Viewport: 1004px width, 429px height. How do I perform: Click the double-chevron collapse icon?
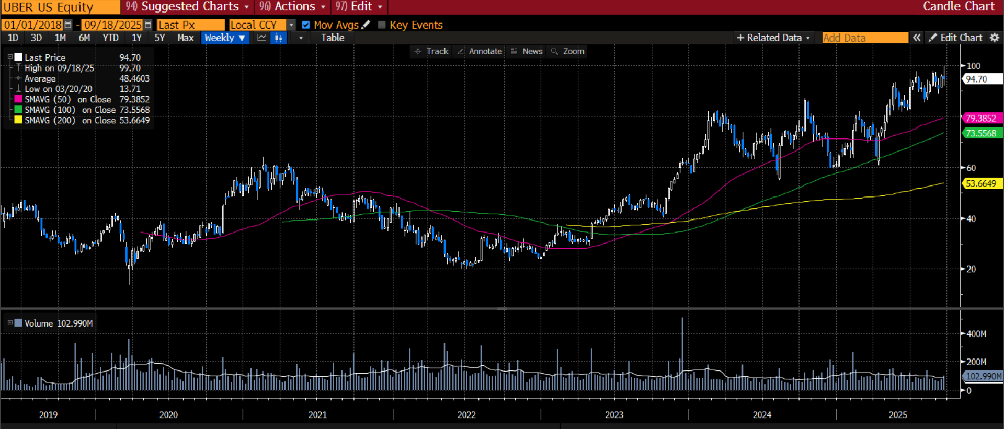click(x=917, y=38)
